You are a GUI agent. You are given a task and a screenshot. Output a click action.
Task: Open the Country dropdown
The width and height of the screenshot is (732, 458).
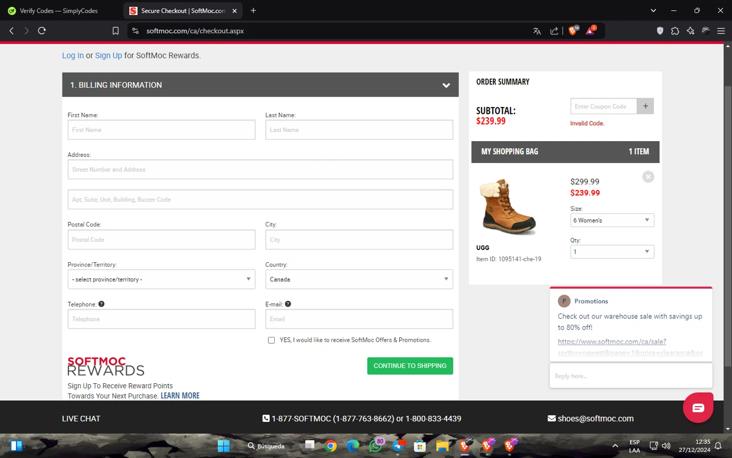[x=359, y=279]
